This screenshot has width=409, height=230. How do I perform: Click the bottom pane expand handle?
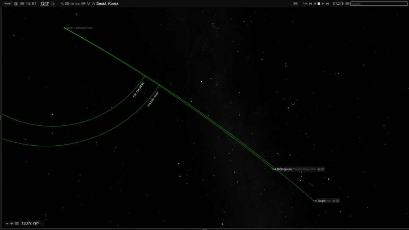[204, 229]
